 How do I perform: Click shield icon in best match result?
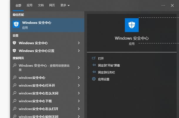point(16,24)
